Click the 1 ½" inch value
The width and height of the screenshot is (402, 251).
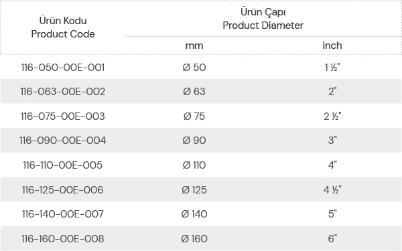(x=332, y=68)
